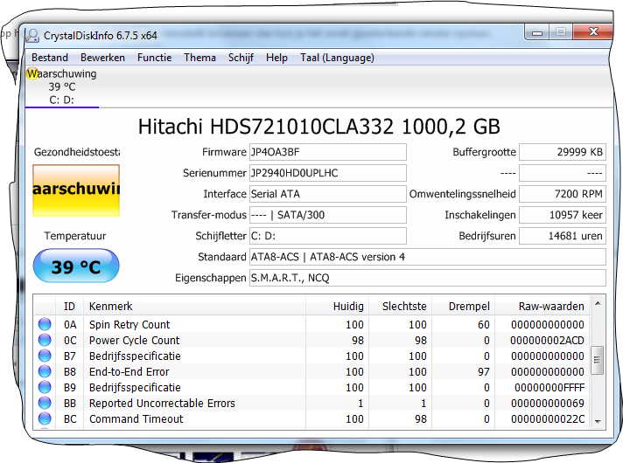Click the Schijfletter field C: D:
Image resolution: width=623 pixels, height=463 pixels.
coord(328,236)
